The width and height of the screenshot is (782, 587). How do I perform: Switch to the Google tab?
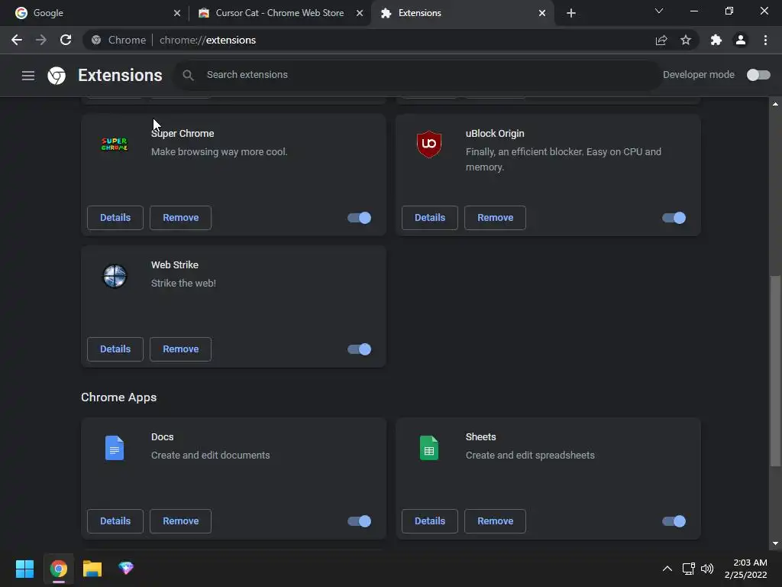(94, 13)
